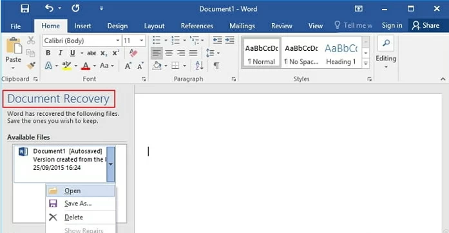Viewport: 449px width, 233px height.
Task: Increase font size with Grow Font
Action: pyautogui.click(x=128, y=66)
